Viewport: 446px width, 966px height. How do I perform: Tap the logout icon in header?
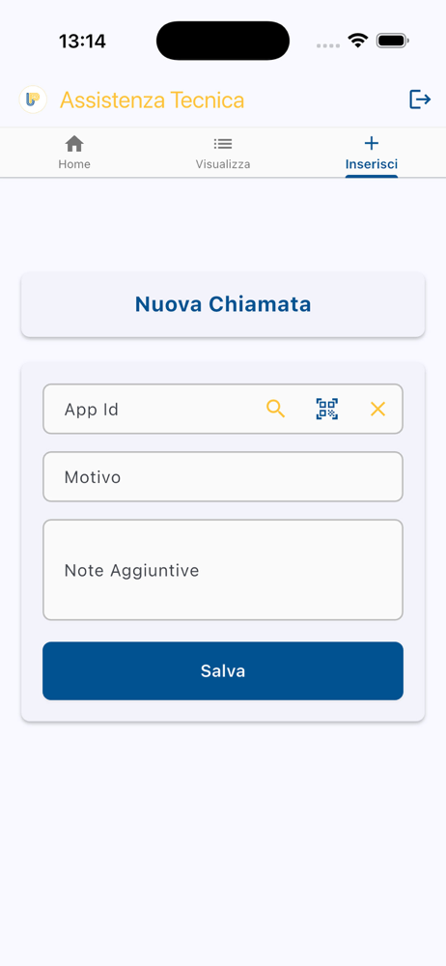[420, 99]
